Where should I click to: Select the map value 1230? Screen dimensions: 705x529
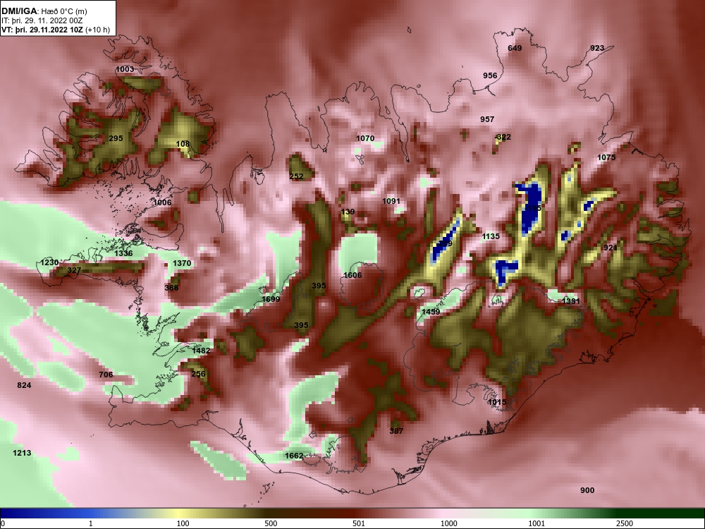(49, 262)
